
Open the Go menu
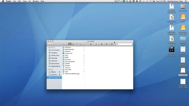click(30, 1)
